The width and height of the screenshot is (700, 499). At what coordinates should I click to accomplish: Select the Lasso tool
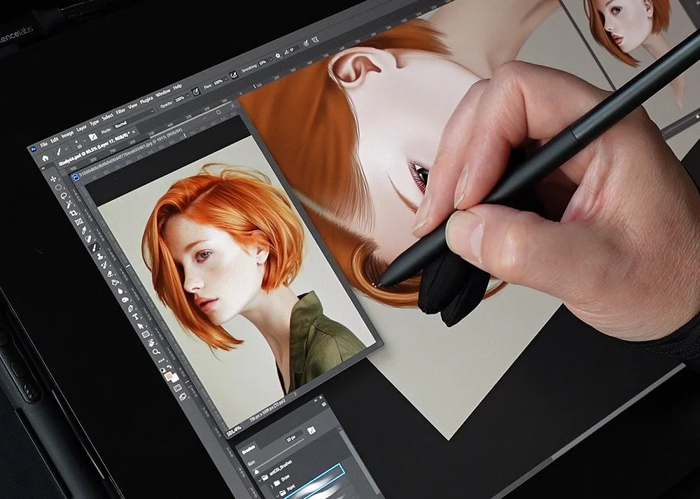click(64, 196)
